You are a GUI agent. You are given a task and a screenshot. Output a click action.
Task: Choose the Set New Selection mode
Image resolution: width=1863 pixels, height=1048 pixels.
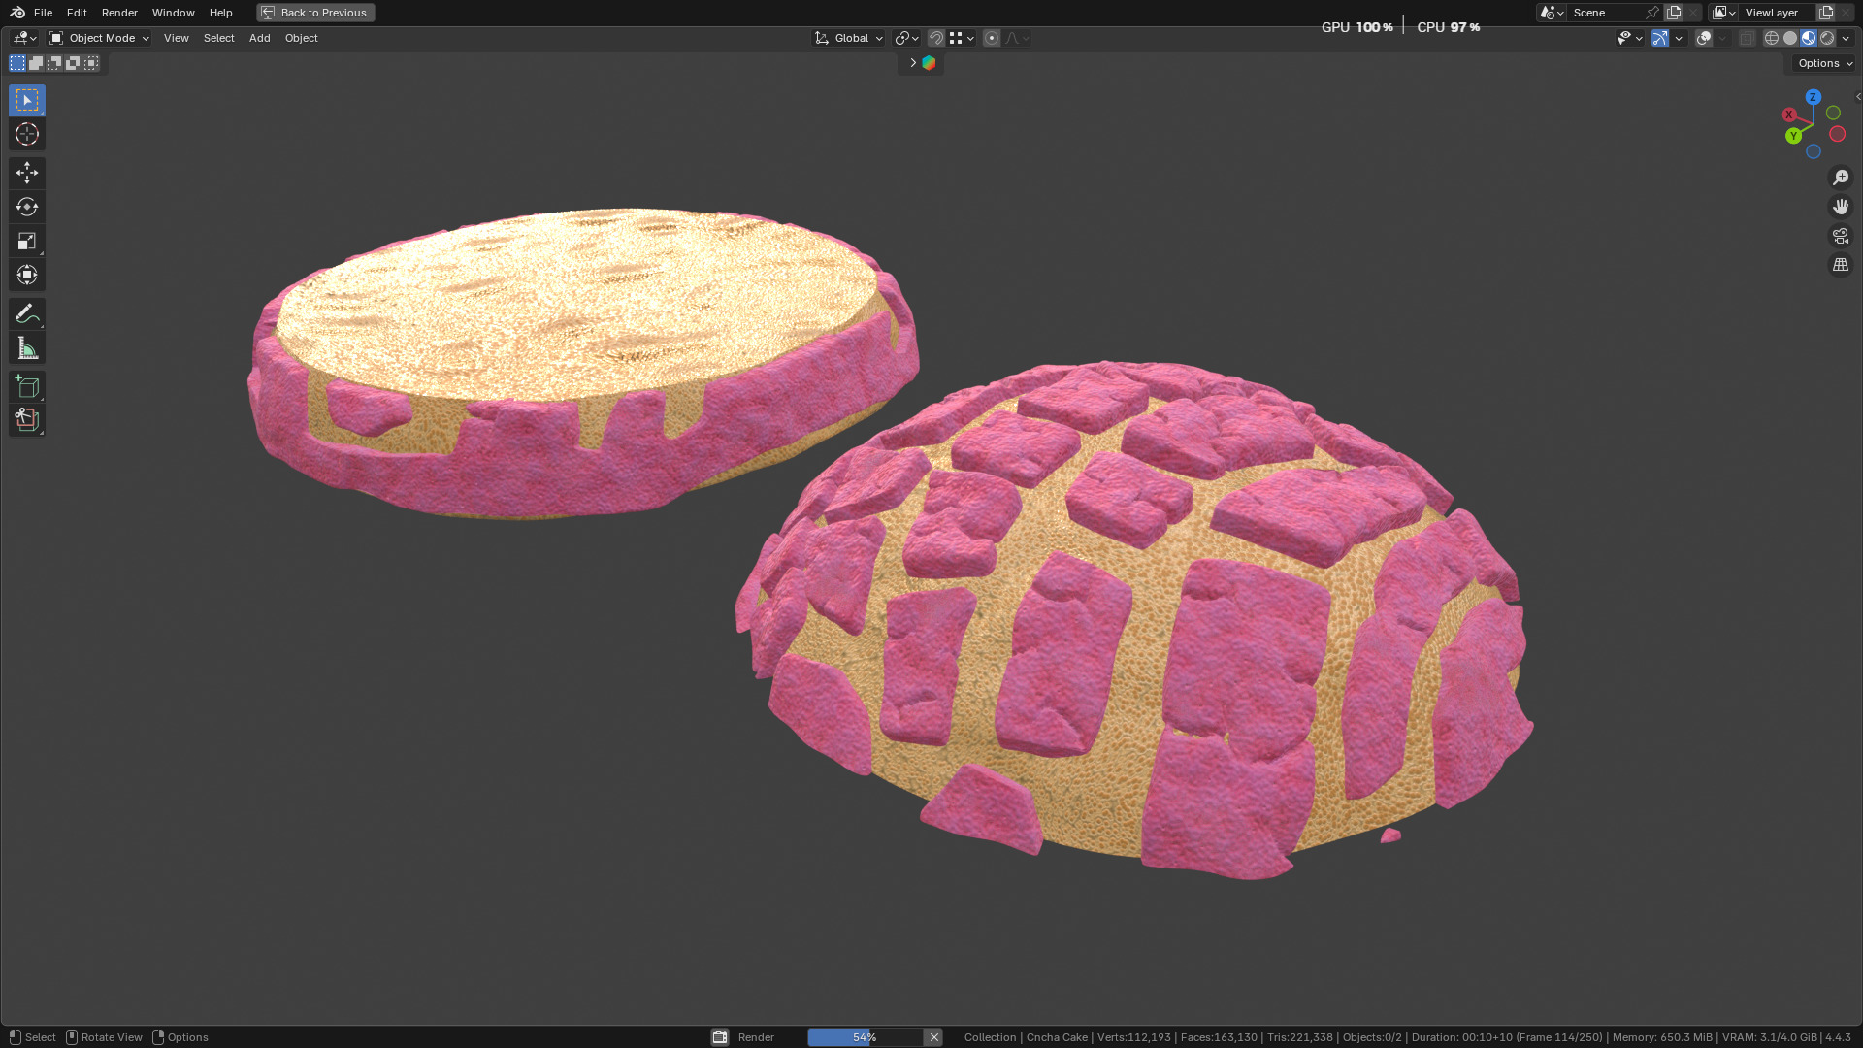[x=17, y=63]
